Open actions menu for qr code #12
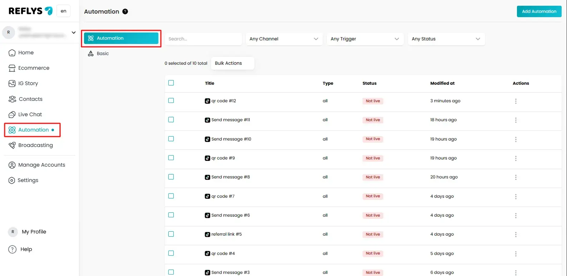Viewport: 567px width, 276px height. [516, 101]
